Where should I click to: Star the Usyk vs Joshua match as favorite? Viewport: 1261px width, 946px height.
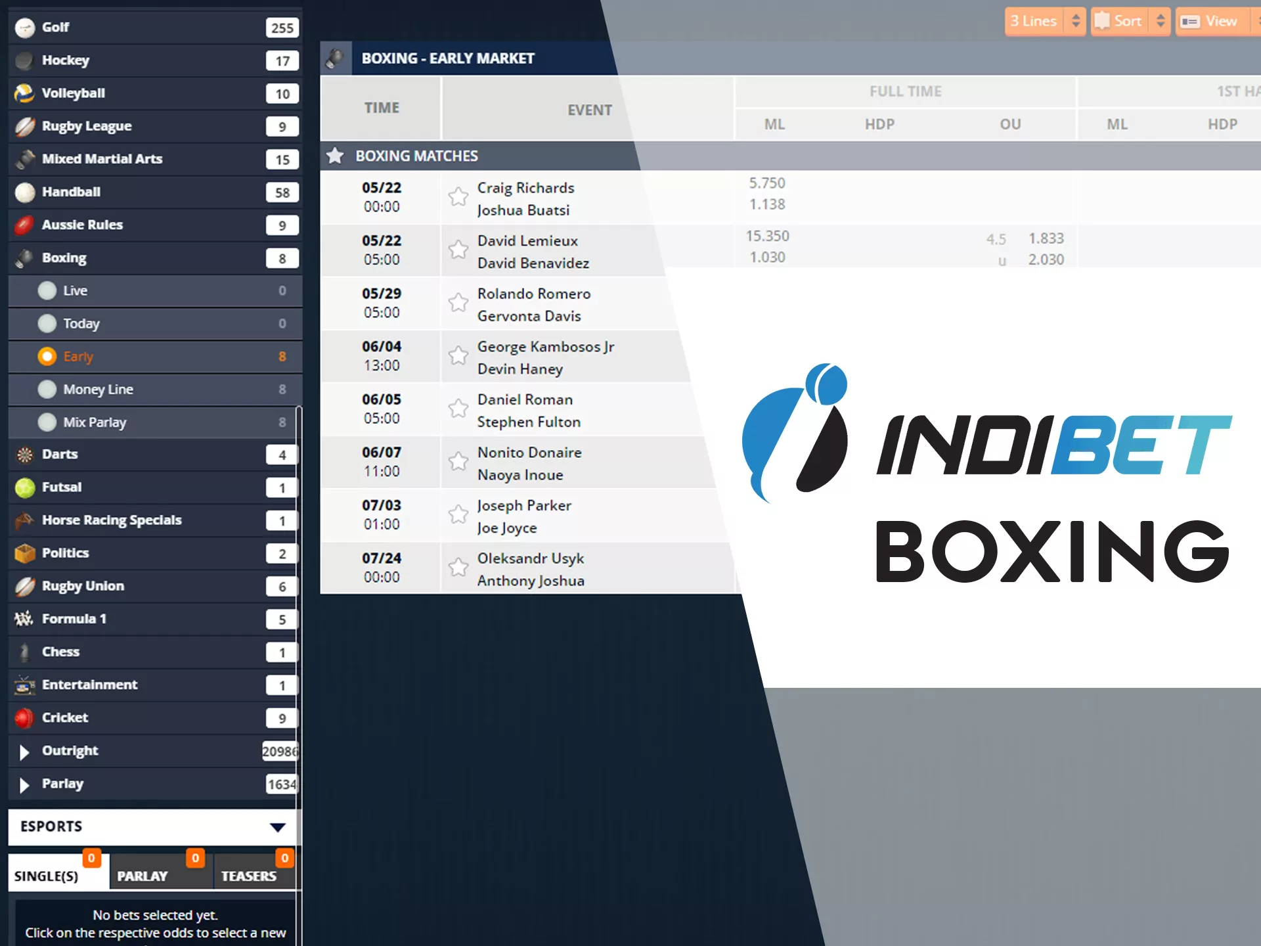pyautogui.click(x=458, y=568)
